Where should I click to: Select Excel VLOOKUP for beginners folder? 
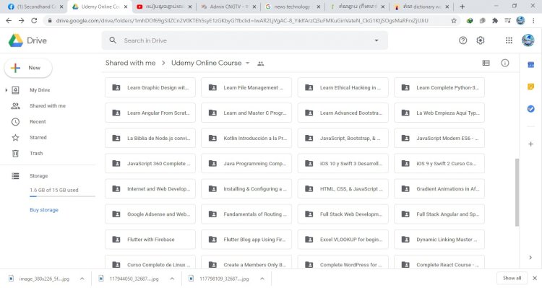click(x=343, y=240)
